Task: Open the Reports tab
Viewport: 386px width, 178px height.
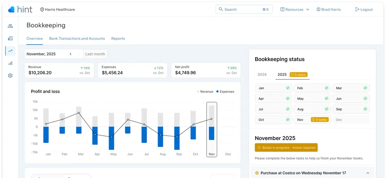Action: (x=118, y=38)
